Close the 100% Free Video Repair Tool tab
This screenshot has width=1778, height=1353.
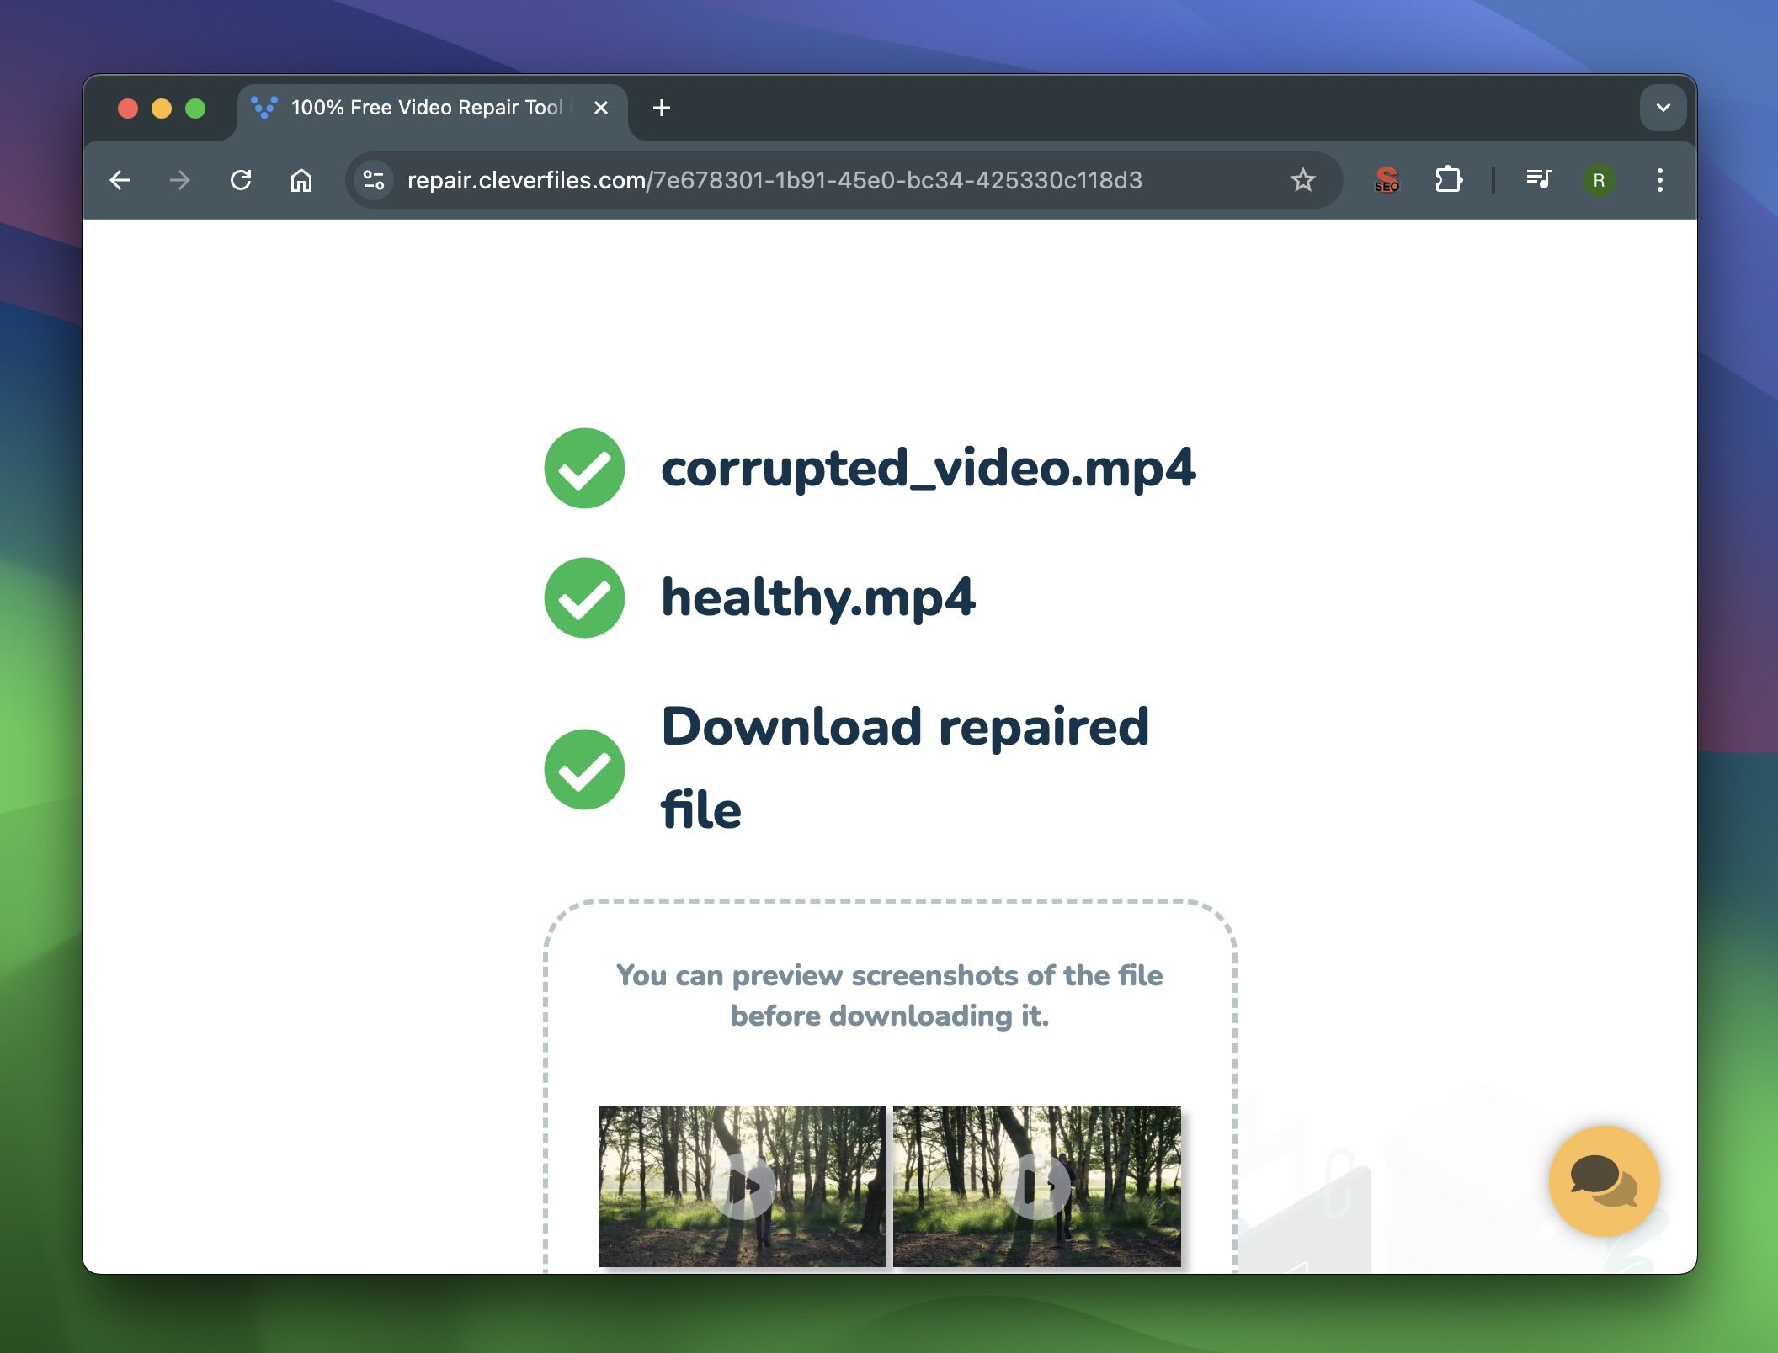click(601, 108)
